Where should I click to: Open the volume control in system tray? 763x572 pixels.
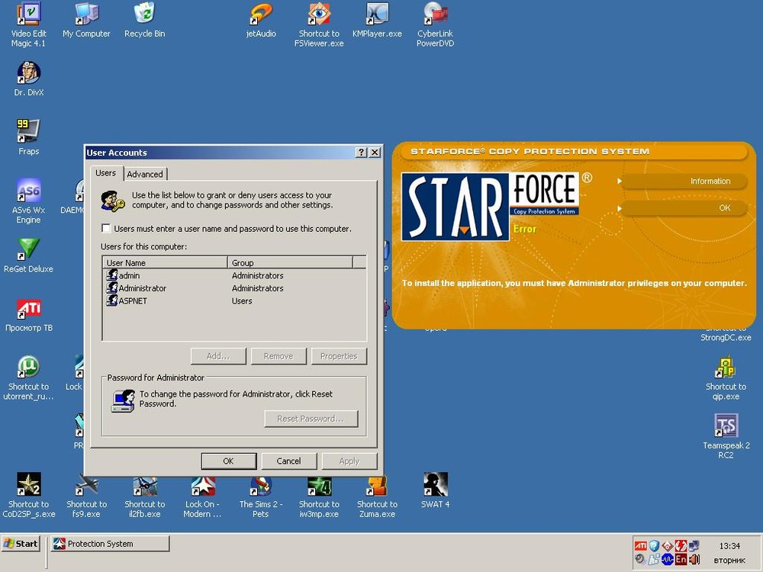[x=694, y=559]
